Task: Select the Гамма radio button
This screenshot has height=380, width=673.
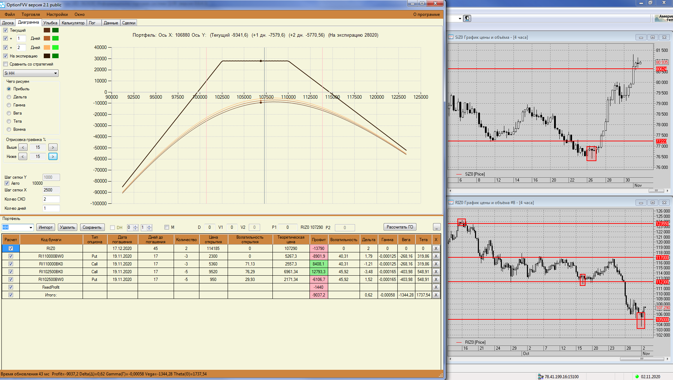Action: coord(9,105)
